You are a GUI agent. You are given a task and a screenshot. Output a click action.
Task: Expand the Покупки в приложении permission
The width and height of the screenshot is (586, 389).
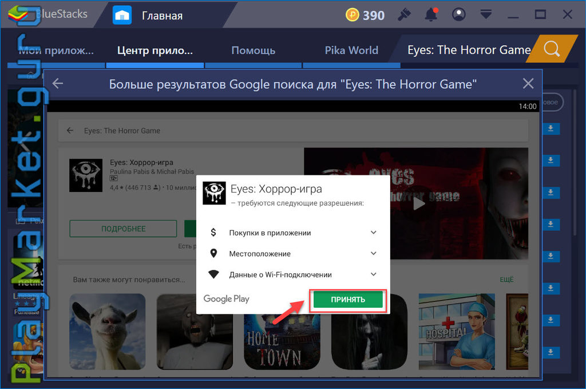[373, 233]
